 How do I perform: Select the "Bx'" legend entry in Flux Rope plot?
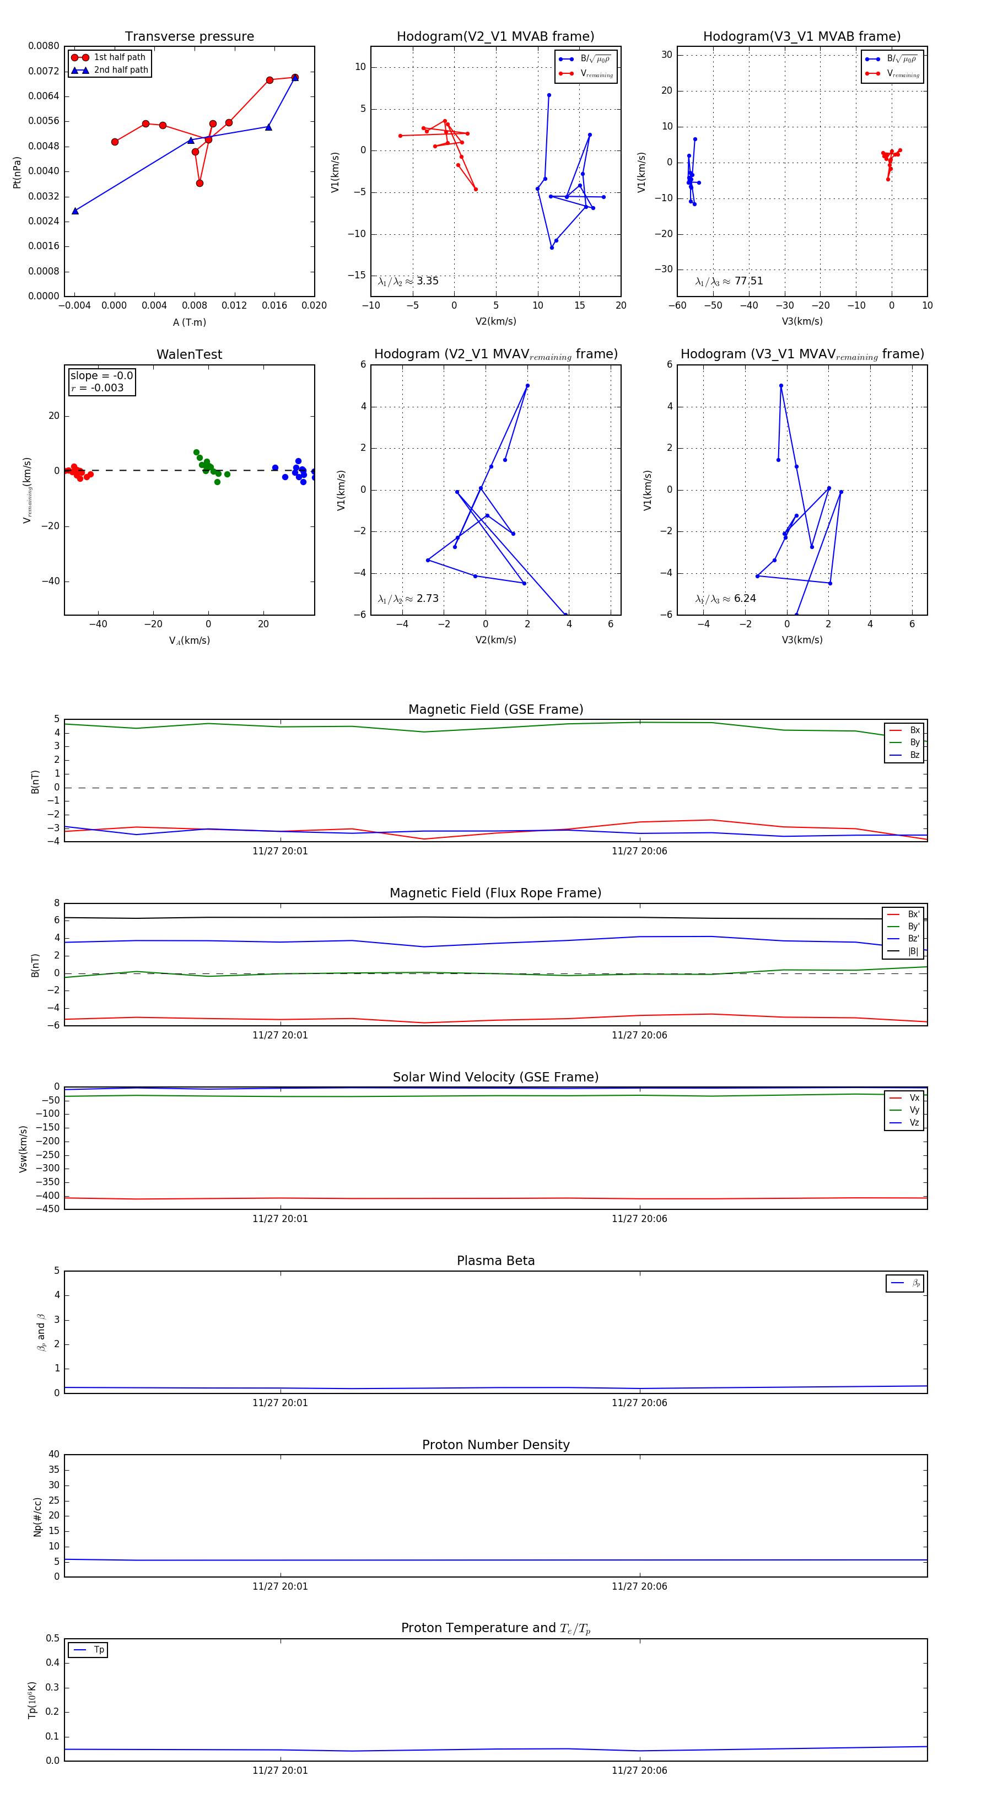click(904, 914)
